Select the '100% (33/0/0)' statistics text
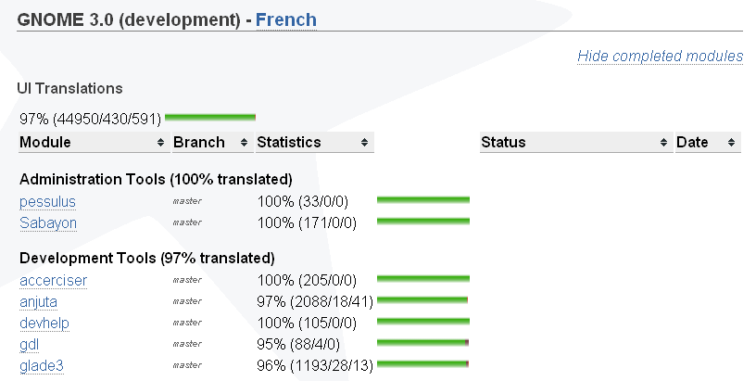 (302, 201)
